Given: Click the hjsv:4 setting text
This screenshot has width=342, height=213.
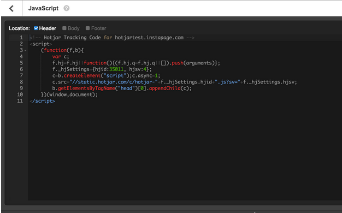Looking at the screenshot, I should [138, 69].
